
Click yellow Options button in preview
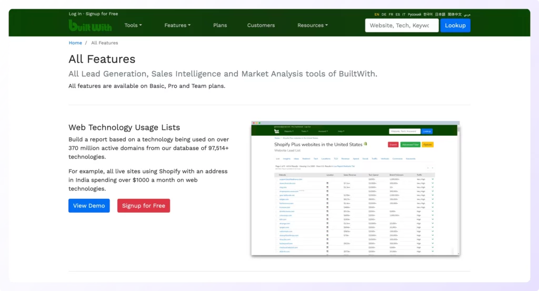coord(427,145)
